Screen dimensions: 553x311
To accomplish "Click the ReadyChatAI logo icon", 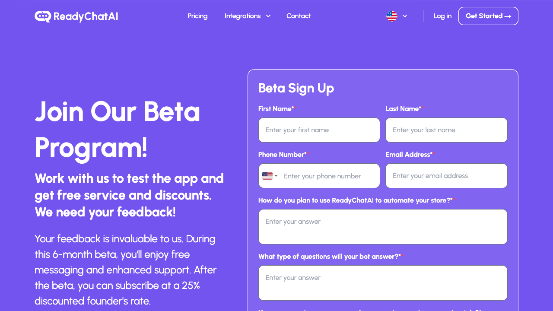I will [41, 16].
